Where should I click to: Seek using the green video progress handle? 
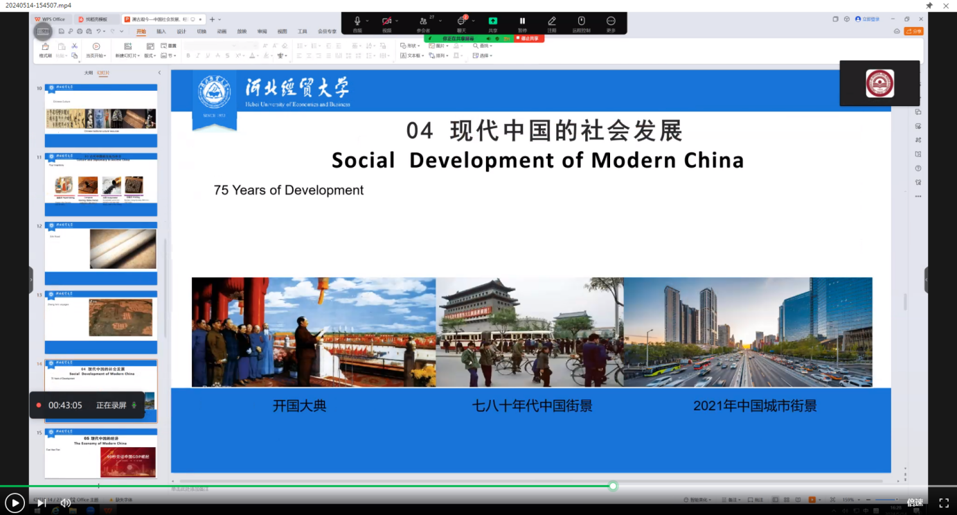[x=613, y=486]
